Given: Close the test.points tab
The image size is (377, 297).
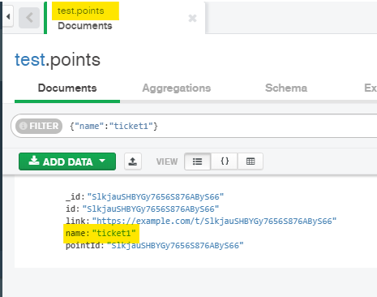Looking at the screenshot, I should pos(192,19).
